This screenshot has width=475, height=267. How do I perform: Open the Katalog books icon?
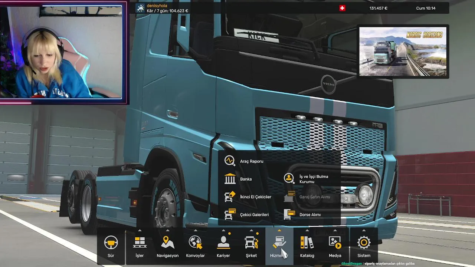coord(307,243)
